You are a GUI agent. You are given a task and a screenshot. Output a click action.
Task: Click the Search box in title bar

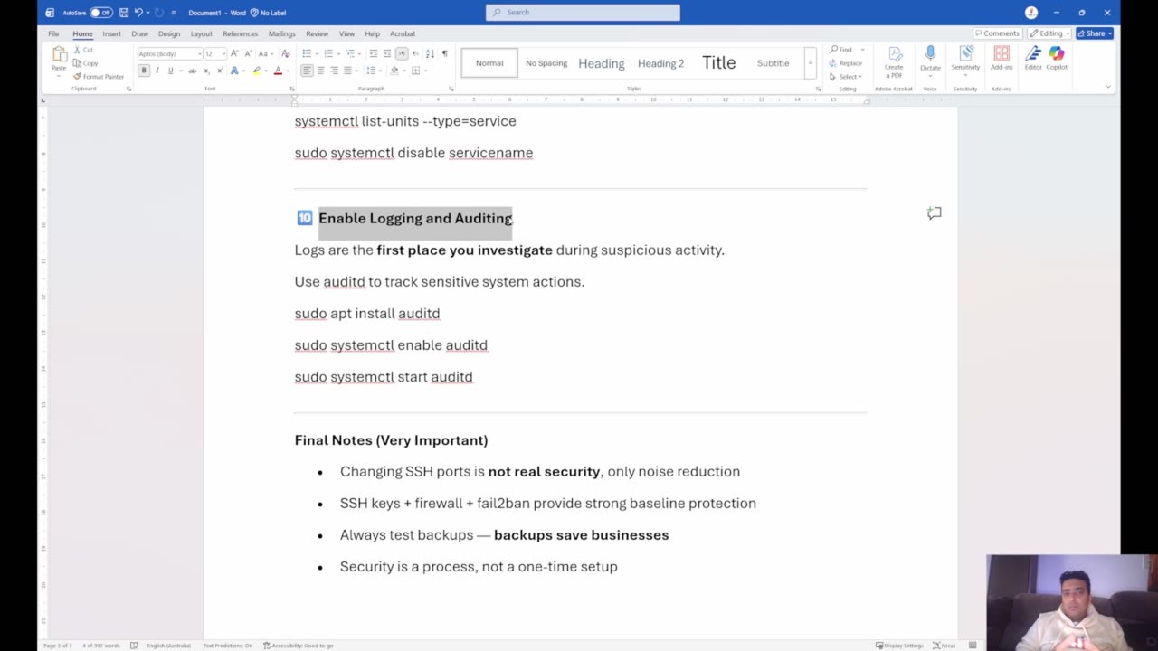coord(583,13)
